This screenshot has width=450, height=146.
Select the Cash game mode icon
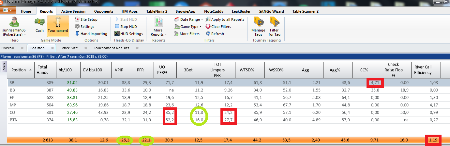39,25
